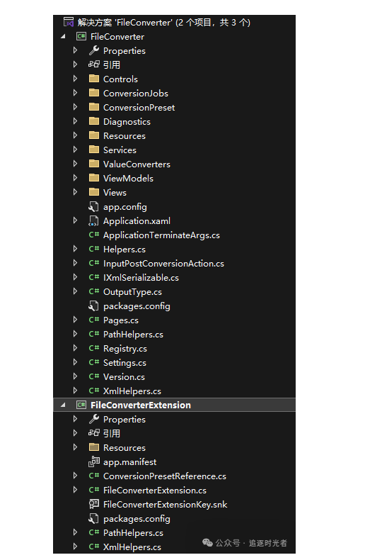Open ApplicationTerminateArgs.cs file
Image resolution: width=365 pixels, height=560 pixels.
click(161, 235)
